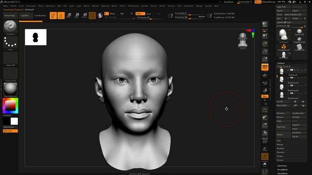This screenshot has width=312, height=175.
Task: Open the Texture Off picker
Action: [10, 74]
